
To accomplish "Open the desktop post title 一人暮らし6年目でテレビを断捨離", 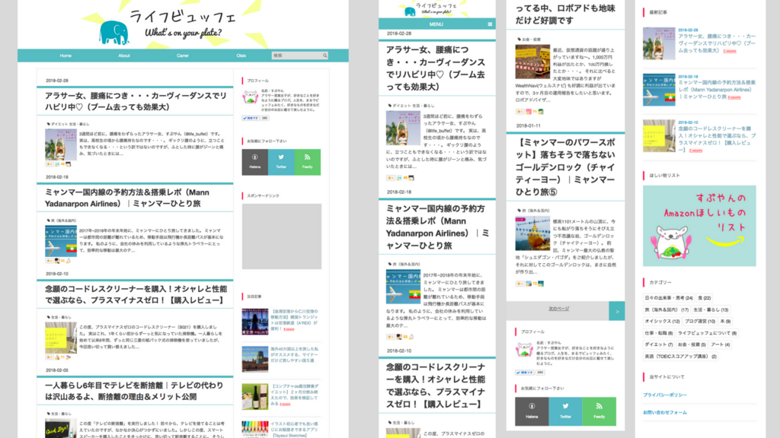I will [x=134, y=391].
